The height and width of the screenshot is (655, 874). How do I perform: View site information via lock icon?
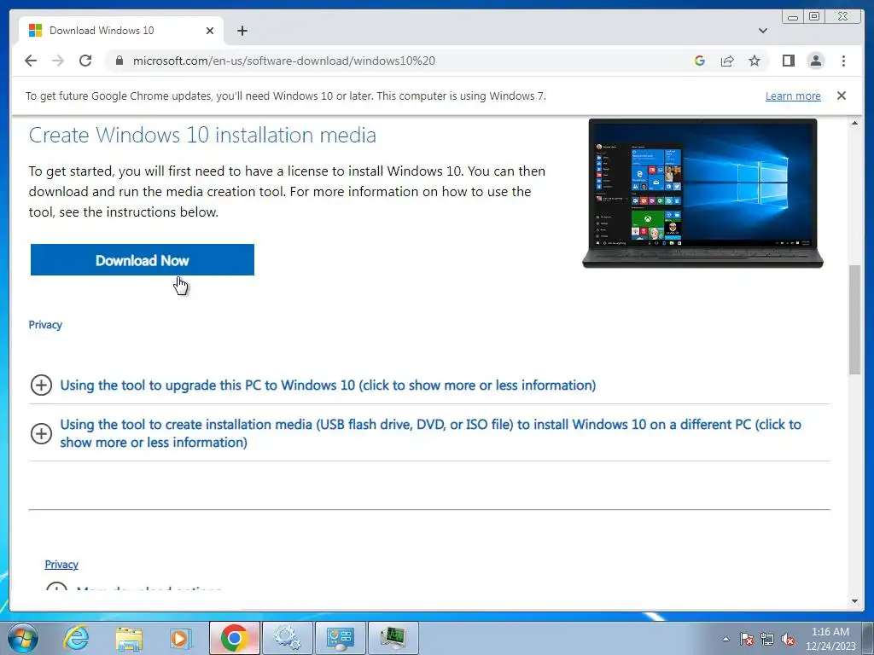coord(119,61)
